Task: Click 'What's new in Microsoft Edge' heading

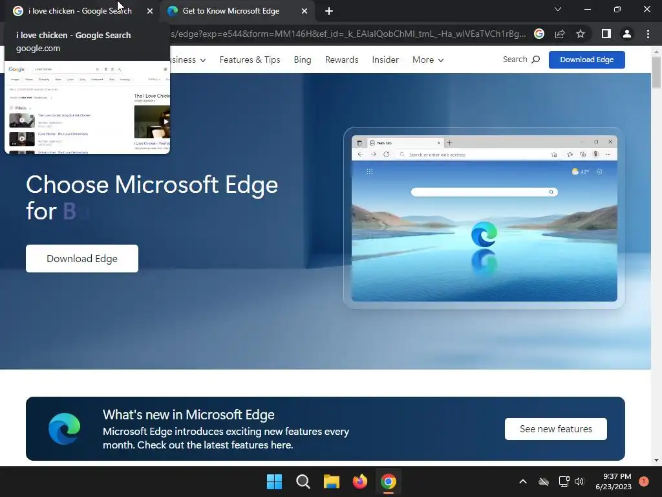Action: tap(189, 415)
